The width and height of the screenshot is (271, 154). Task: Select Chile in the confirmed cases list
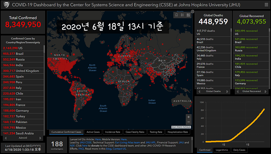[22, 94]
